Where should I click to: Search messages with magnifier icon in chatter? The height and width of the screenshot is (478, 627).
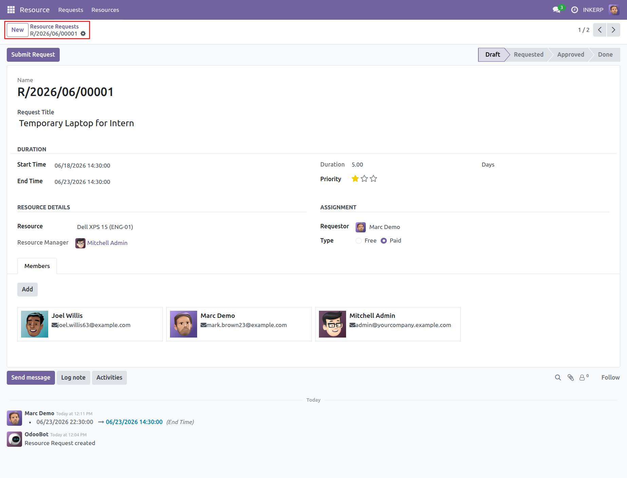coord(558,378)
